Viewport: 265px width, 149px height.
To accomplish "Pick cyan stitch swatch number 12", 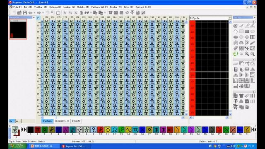I will click(x=114, y=130).
